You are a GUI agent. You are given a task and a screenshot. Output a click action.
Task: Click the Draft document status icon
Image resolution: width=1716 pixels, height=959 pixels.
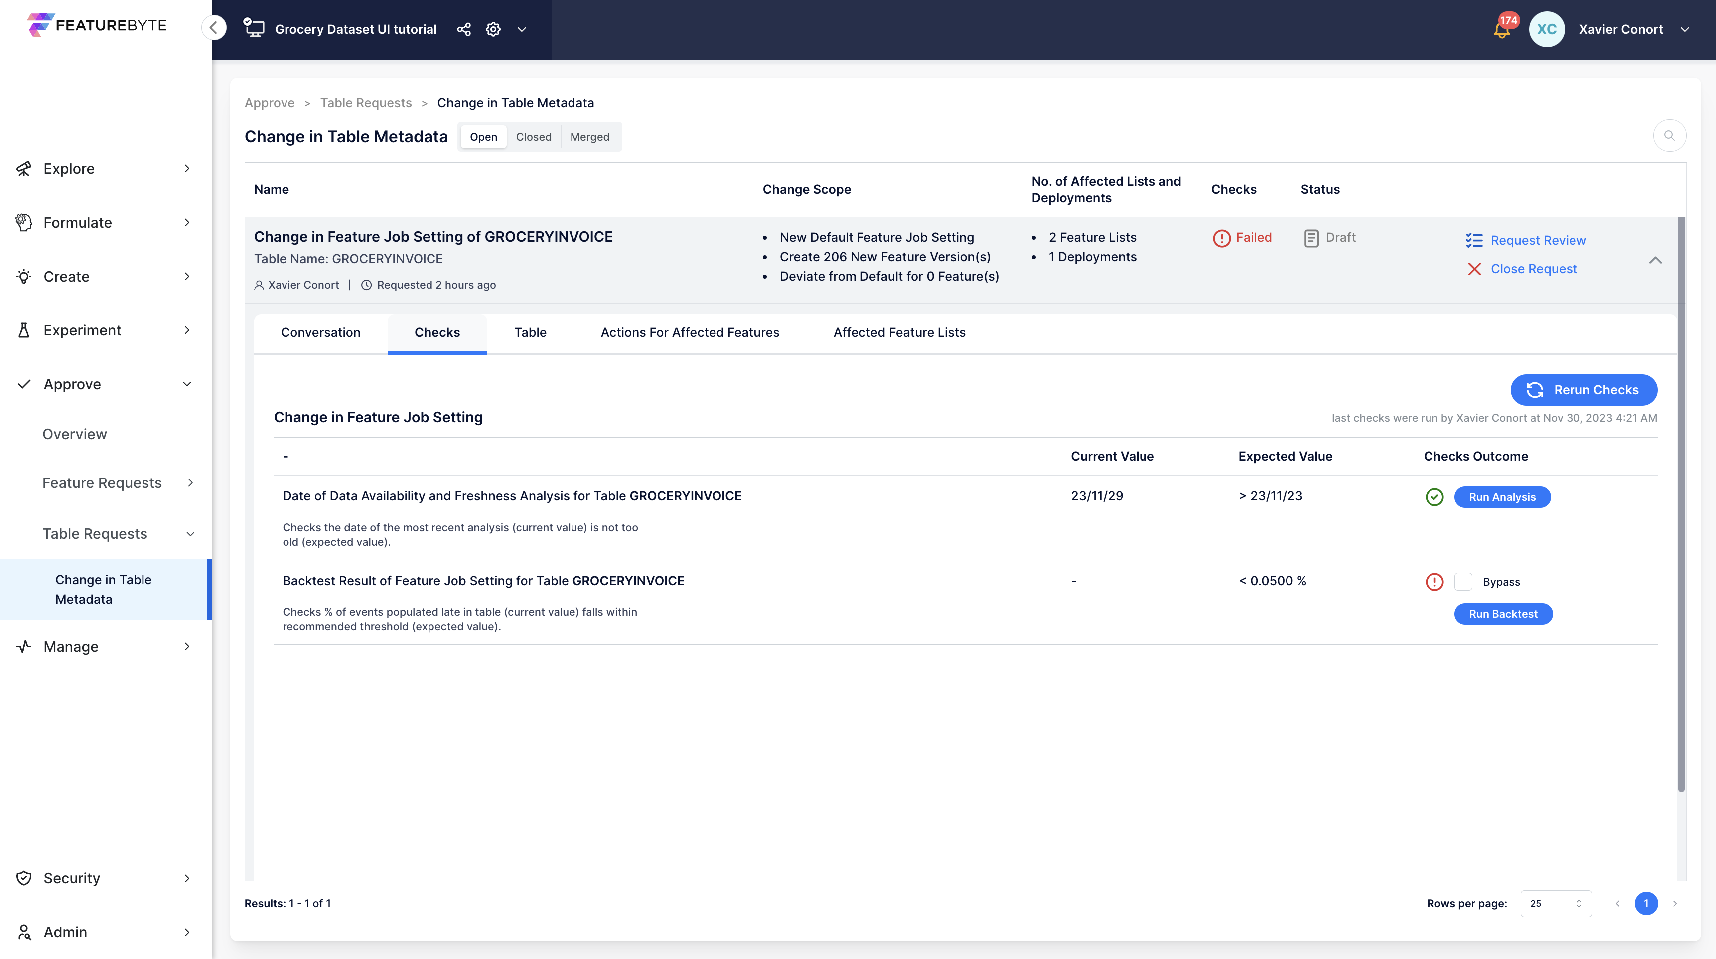click(1311, 238)
